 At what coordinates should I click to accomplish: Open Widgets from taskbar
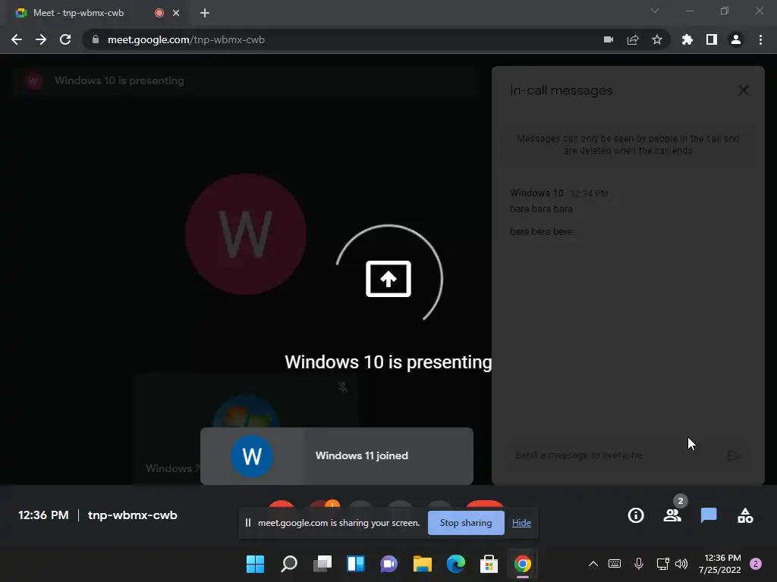[356, 564]
